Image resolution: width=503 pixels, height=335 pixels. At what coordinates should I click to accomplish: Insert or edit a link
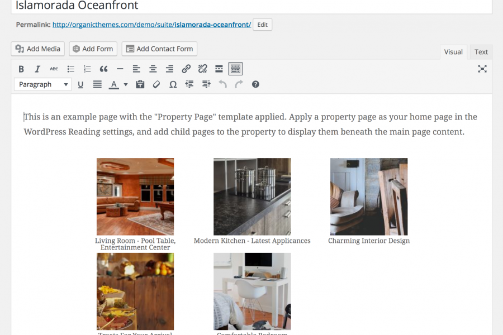186,69
